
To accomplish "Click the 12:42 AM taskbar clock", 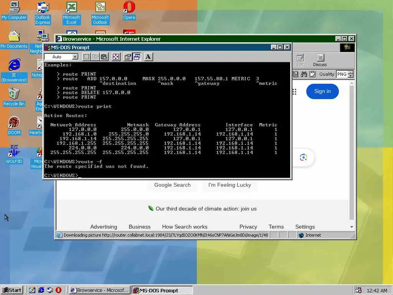I will pyautogui.click(x=377, y=290).
